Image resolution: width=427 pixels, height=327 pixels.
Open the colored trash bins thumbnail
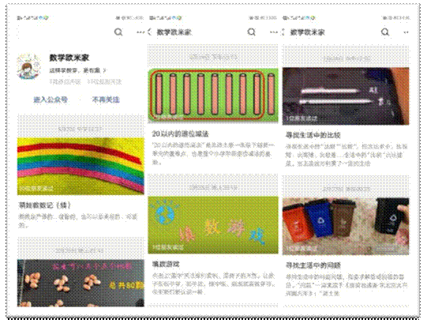pyautogui.click(x=346, y=227)
